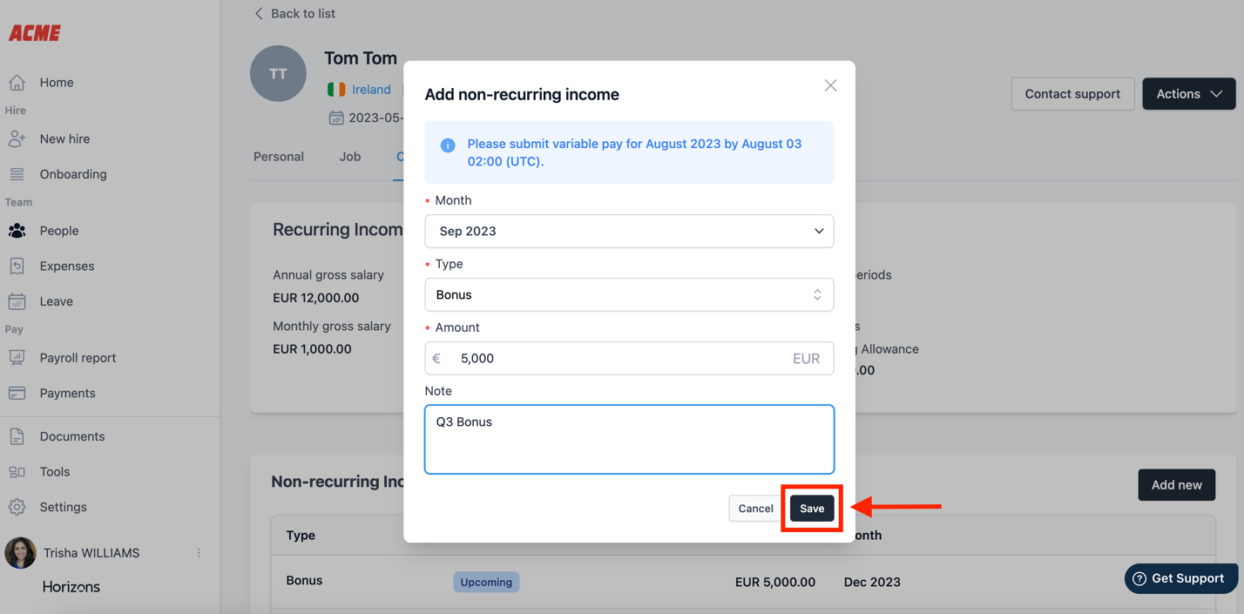This screenshot has height=614, width=1244.
Task: Click the Payments card icon
Action: pos(17,394)
